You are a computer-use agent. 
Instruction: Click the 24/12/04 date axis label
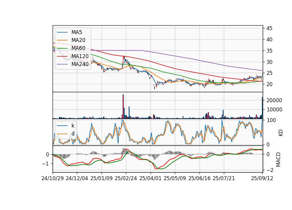[x=77, y=178]
